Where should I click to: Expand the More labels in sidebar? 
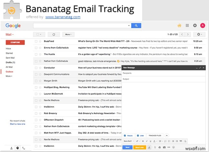(9, 76)
